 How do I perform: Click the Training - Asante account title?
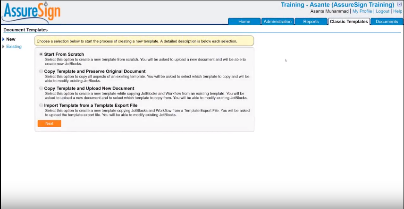point(337,5)
